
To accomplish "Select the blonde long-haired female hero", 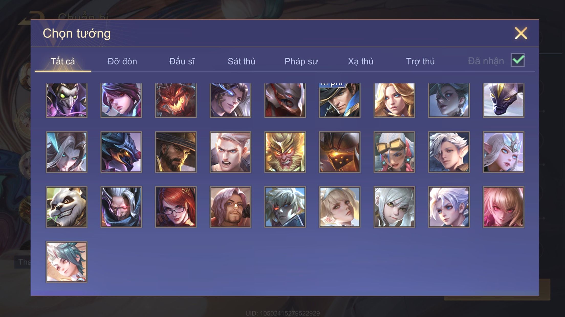I will [x=394, y=100].
